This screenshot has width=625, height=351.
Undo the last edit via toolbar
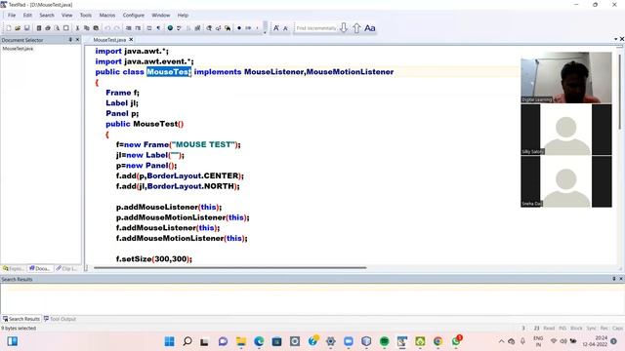(107, 28)
